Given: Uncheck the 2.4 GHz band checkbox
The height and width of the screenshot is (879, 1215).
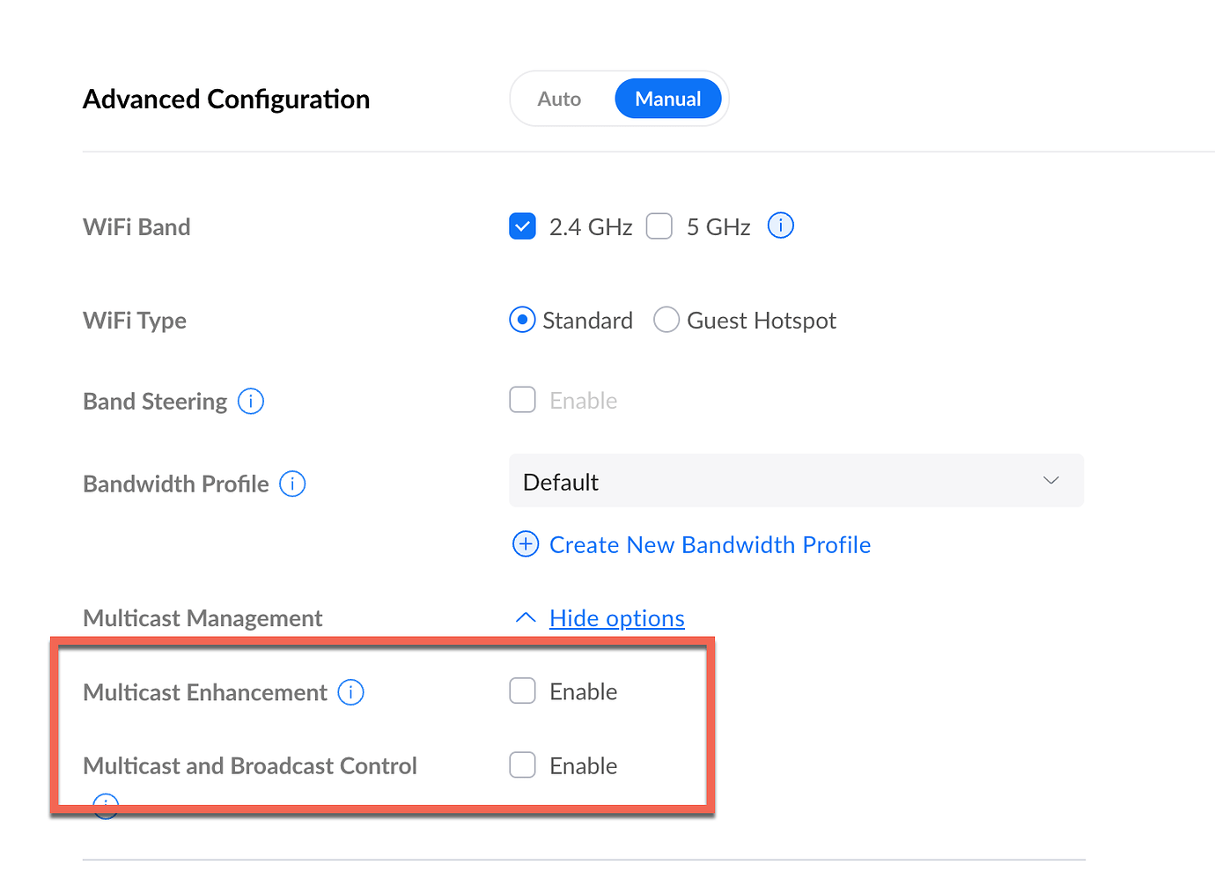Looking at the screenshot, I should (x=522, y=226).
